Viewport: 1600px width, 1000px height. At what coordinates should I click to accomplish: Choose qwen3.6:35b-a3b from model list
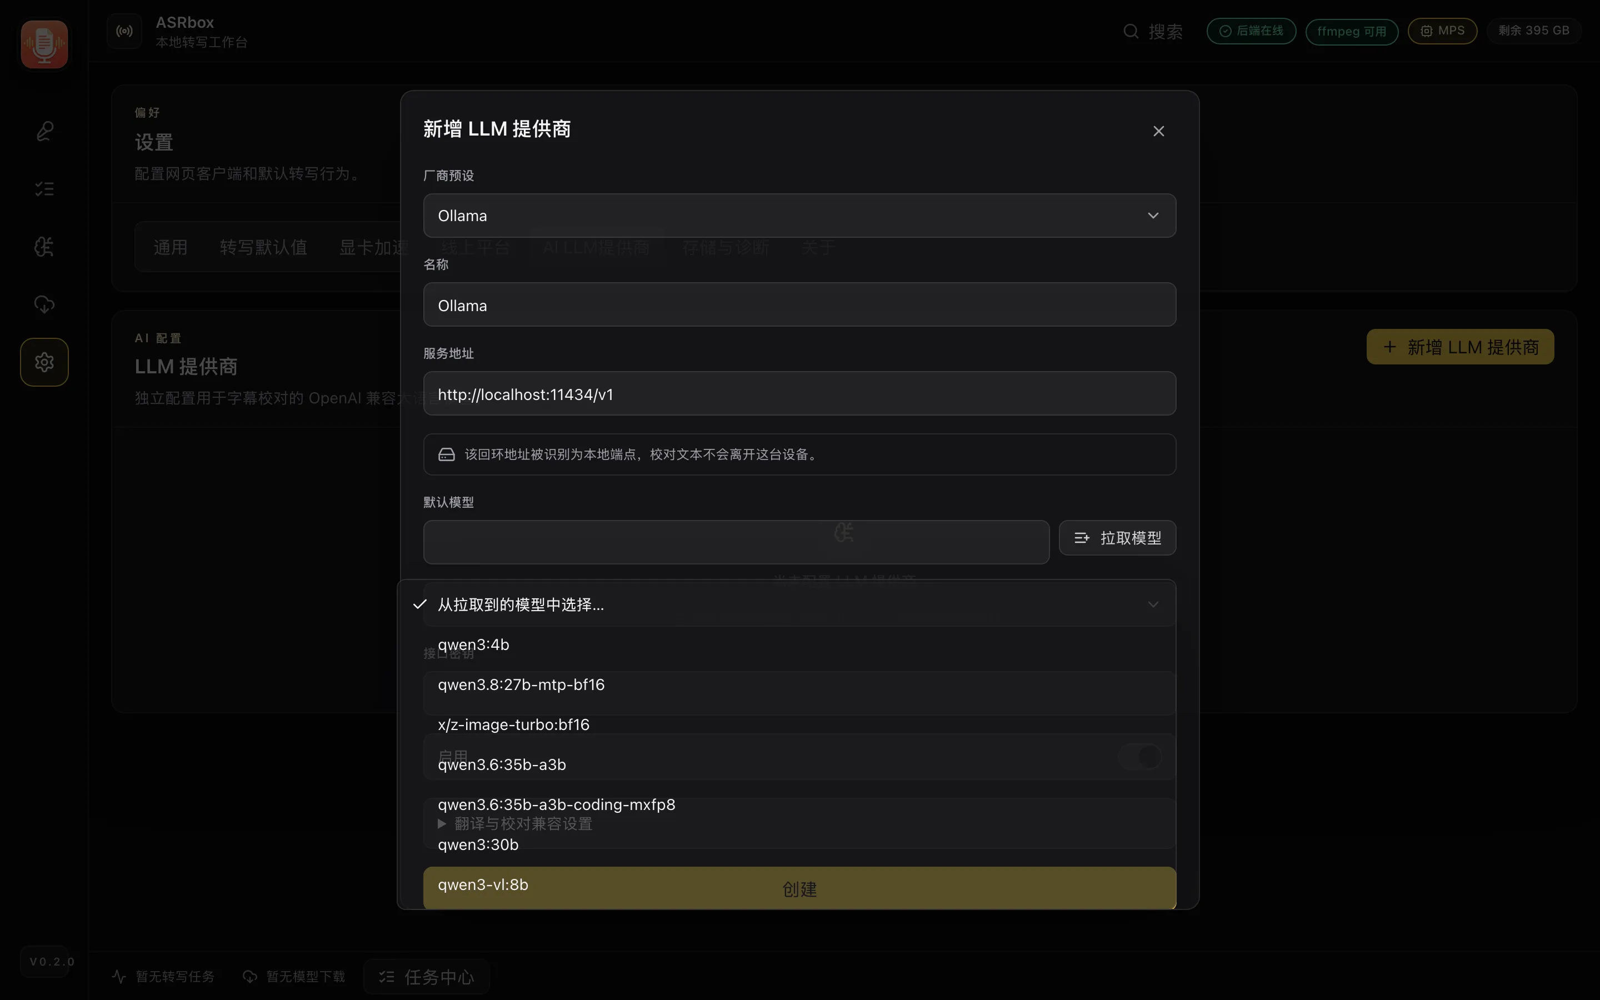click(786, 764)
